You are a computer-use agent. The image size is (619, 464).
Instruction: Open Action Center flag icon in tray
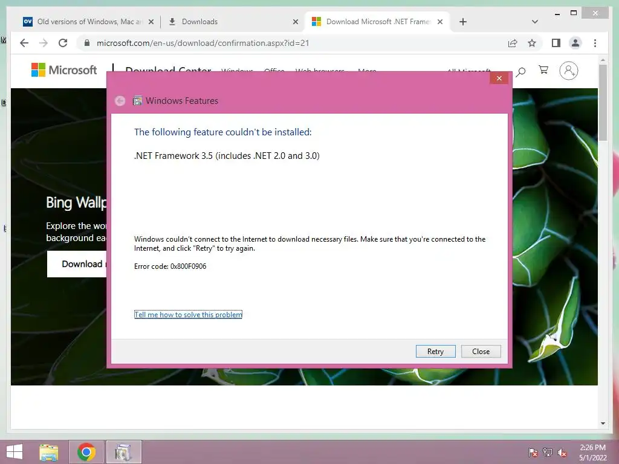[533, 453]
